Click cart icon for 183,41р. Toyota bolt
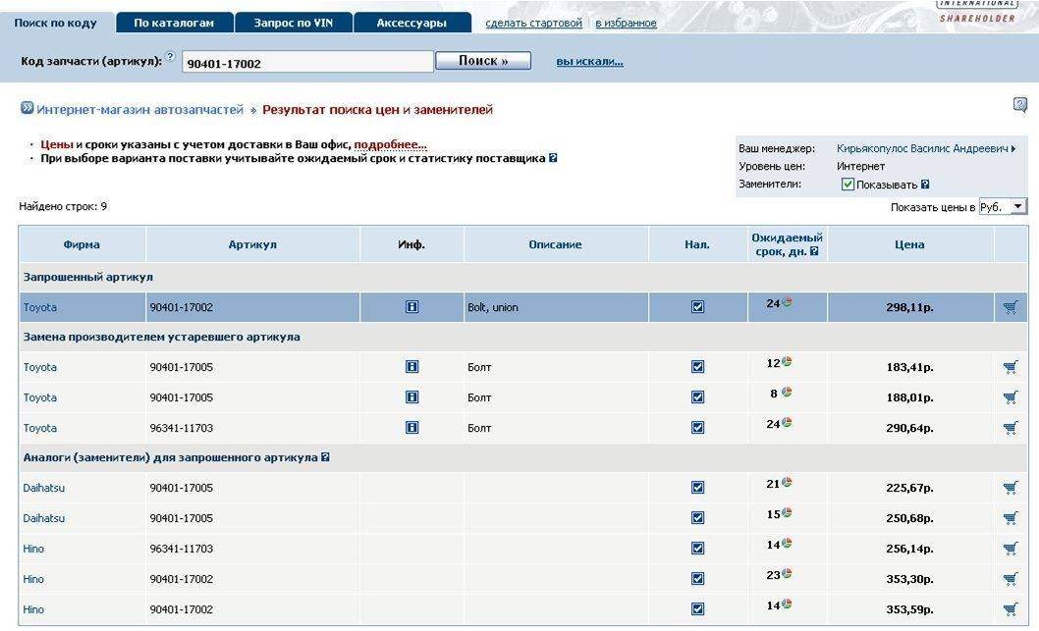The width and height of the screenshot is (1039, 631). click(1010, 368)
